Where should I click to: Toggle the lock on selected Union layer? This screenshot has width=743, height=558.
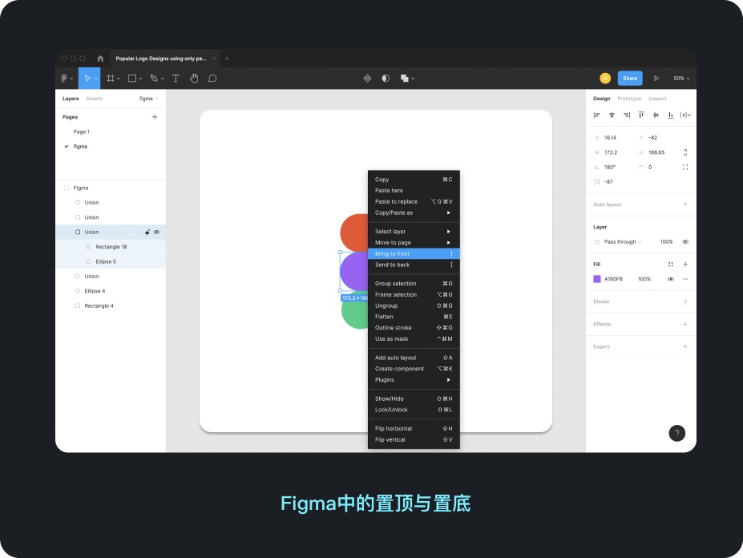147,232
